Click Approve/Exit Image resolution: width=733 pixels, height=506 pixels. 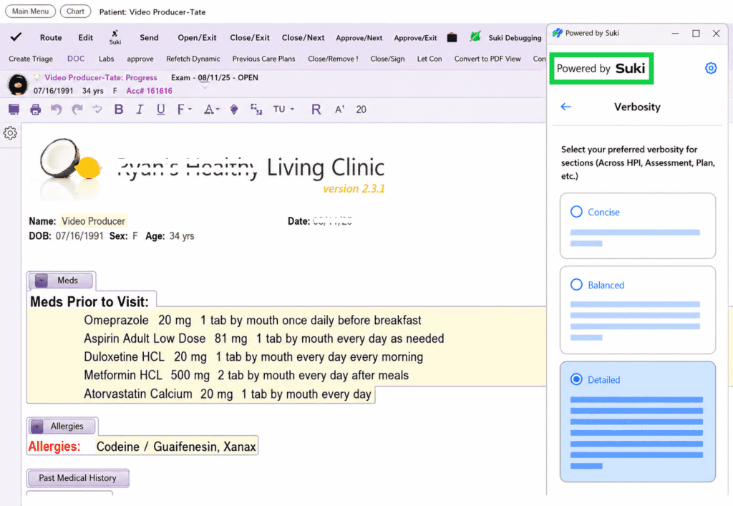tap(415, 38)
